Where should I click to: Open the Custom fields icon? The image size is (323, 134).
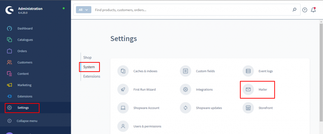pyautogui.click(x=186, y=71)
